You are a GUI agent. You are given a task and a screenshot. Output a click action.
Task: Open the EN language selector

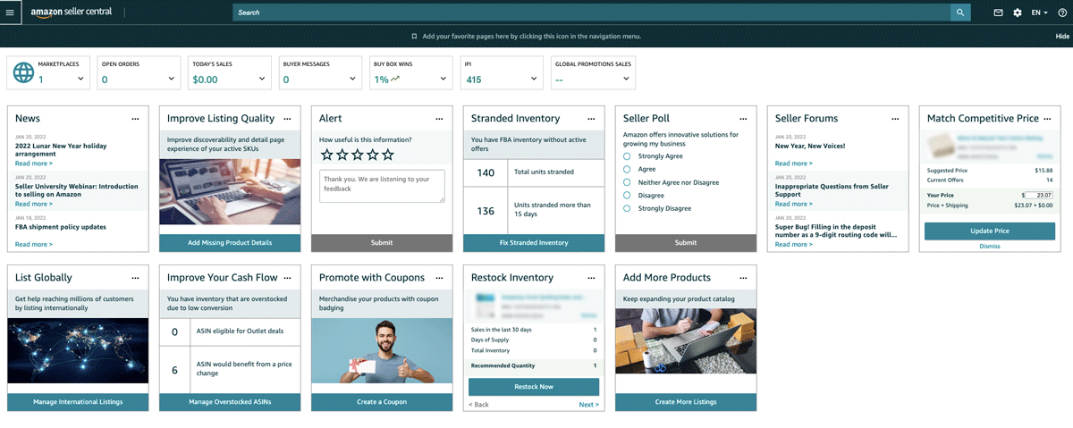pyautogui.click(x=1040, y=13)
